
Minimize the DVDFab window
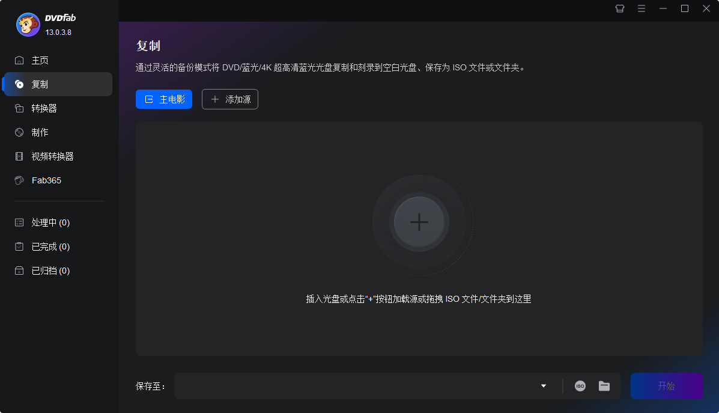[663, 9]
